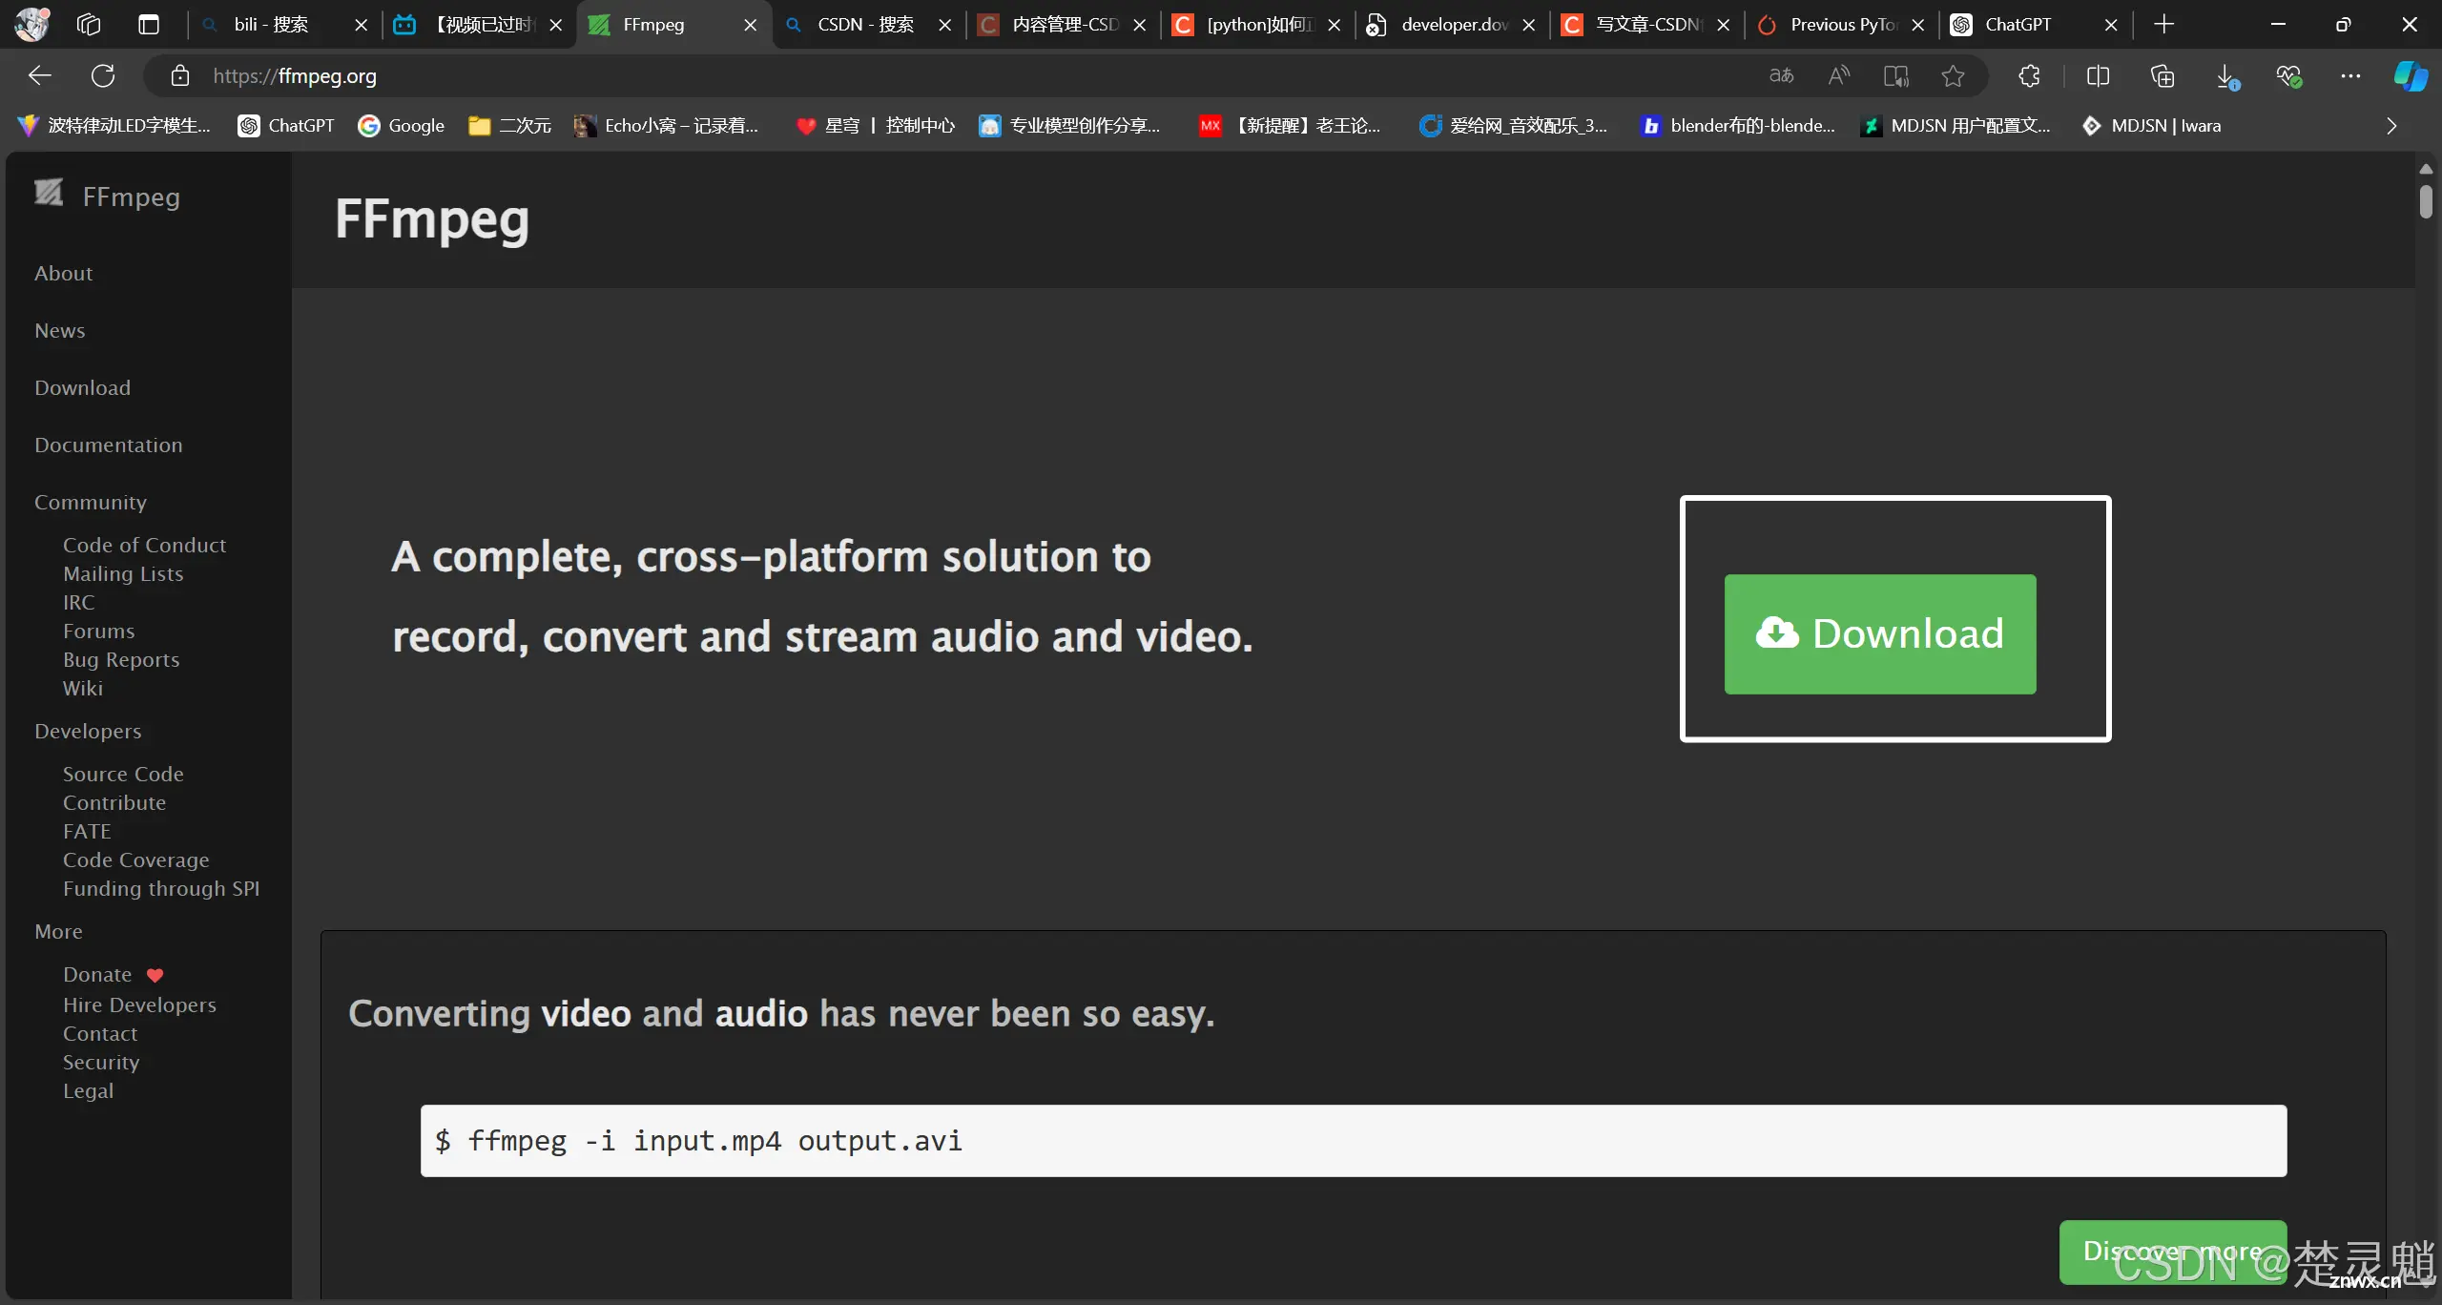Open the Wiki link
Image resolution: width=2442 pixels, height=1305 pixels.
point(83,688)
